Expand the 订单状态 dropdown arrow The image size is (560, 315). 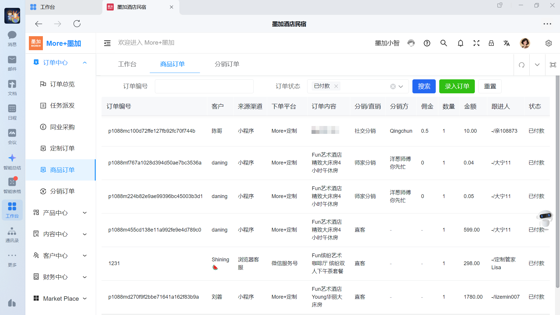(x=401, y=86)
